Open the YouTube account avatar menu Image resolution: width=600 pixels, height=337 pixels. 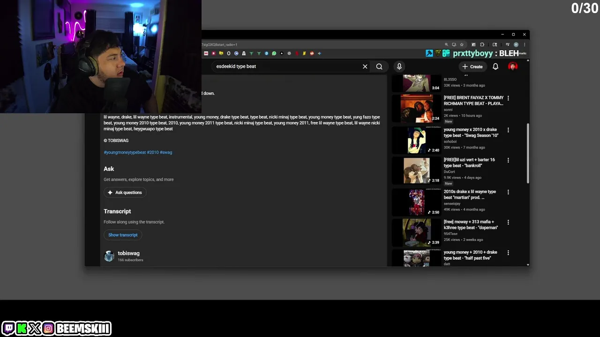tap(513, 66)
